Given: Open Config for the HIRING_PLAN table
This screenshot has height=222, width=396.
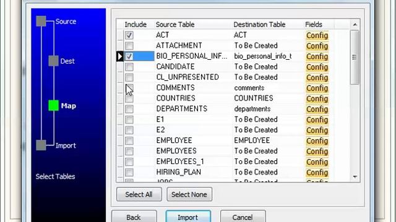Looking at the screenshot, I should point(317,173).
